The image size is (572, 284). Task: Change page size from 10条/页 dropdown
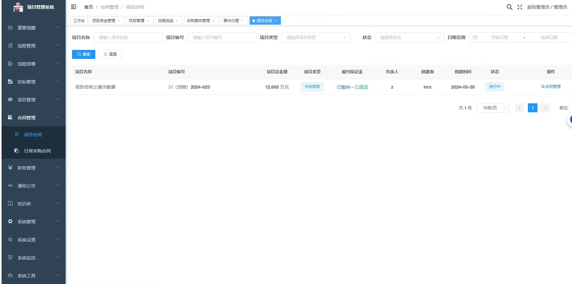pos(492,108)
